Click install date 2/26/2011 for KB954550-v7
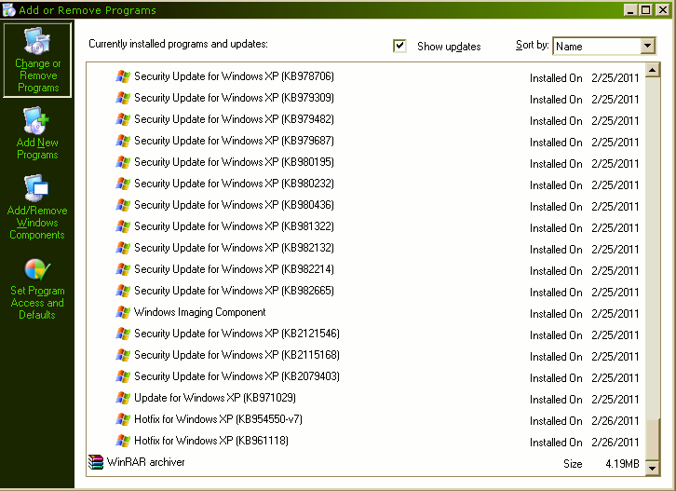 615,421
